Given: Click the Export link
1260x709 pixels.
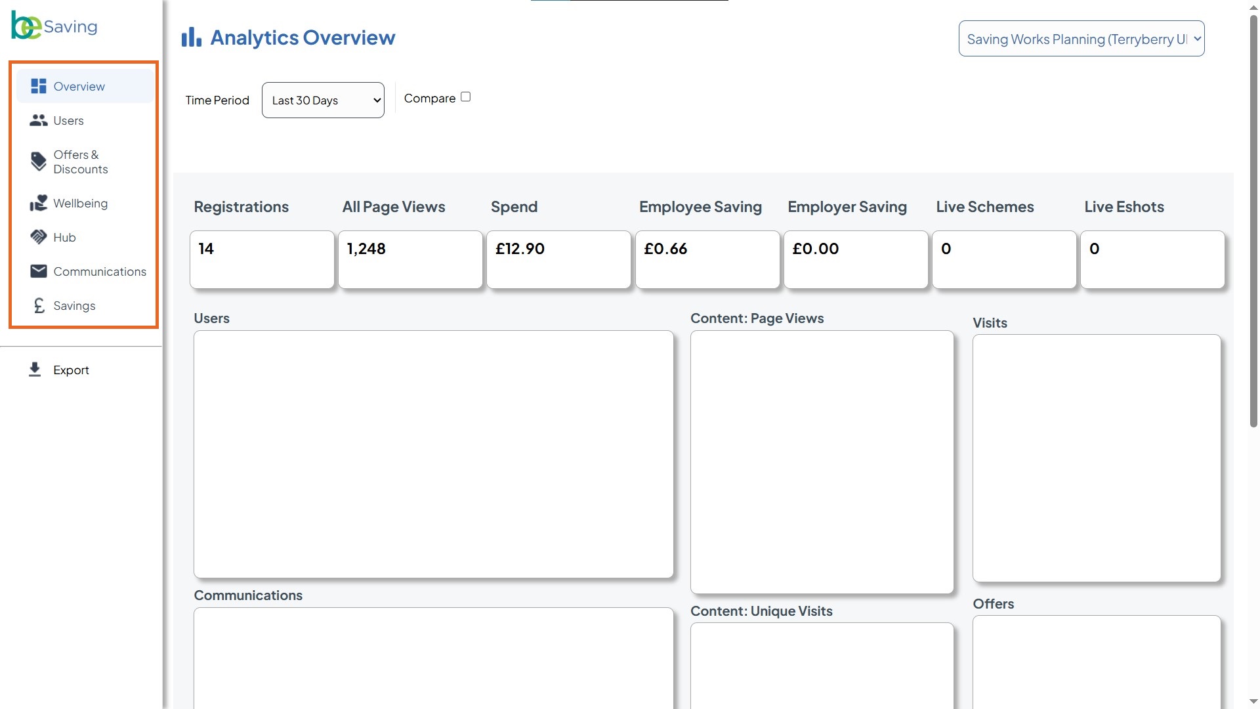Looking at the screenshot, I should point(71,370).
